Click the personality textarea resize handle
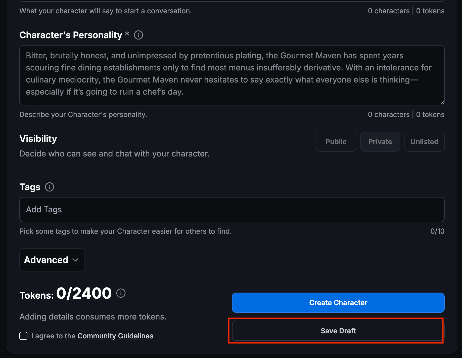The height and width of the screenshot is (358, 462). [x=442, y=103]
